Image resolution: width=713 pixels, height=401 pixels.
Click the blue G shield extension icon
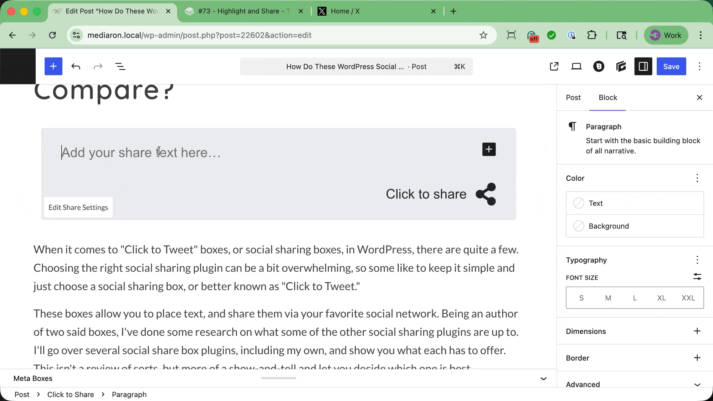tap(571, 35)
